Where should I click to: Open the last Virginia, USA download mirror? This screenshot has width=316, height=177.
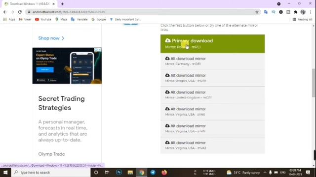(x=212, y=146)
